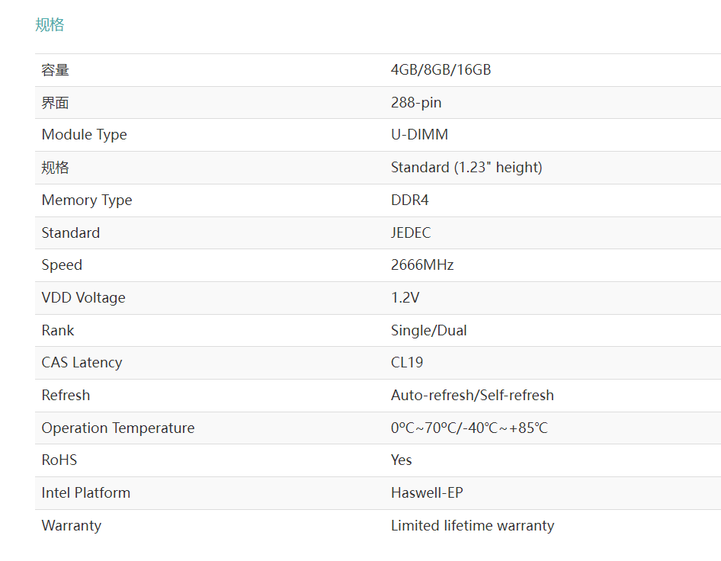Screen dimensions: 721x561
Task: Click the RoHS Yes value
Action: coord(401,460)
